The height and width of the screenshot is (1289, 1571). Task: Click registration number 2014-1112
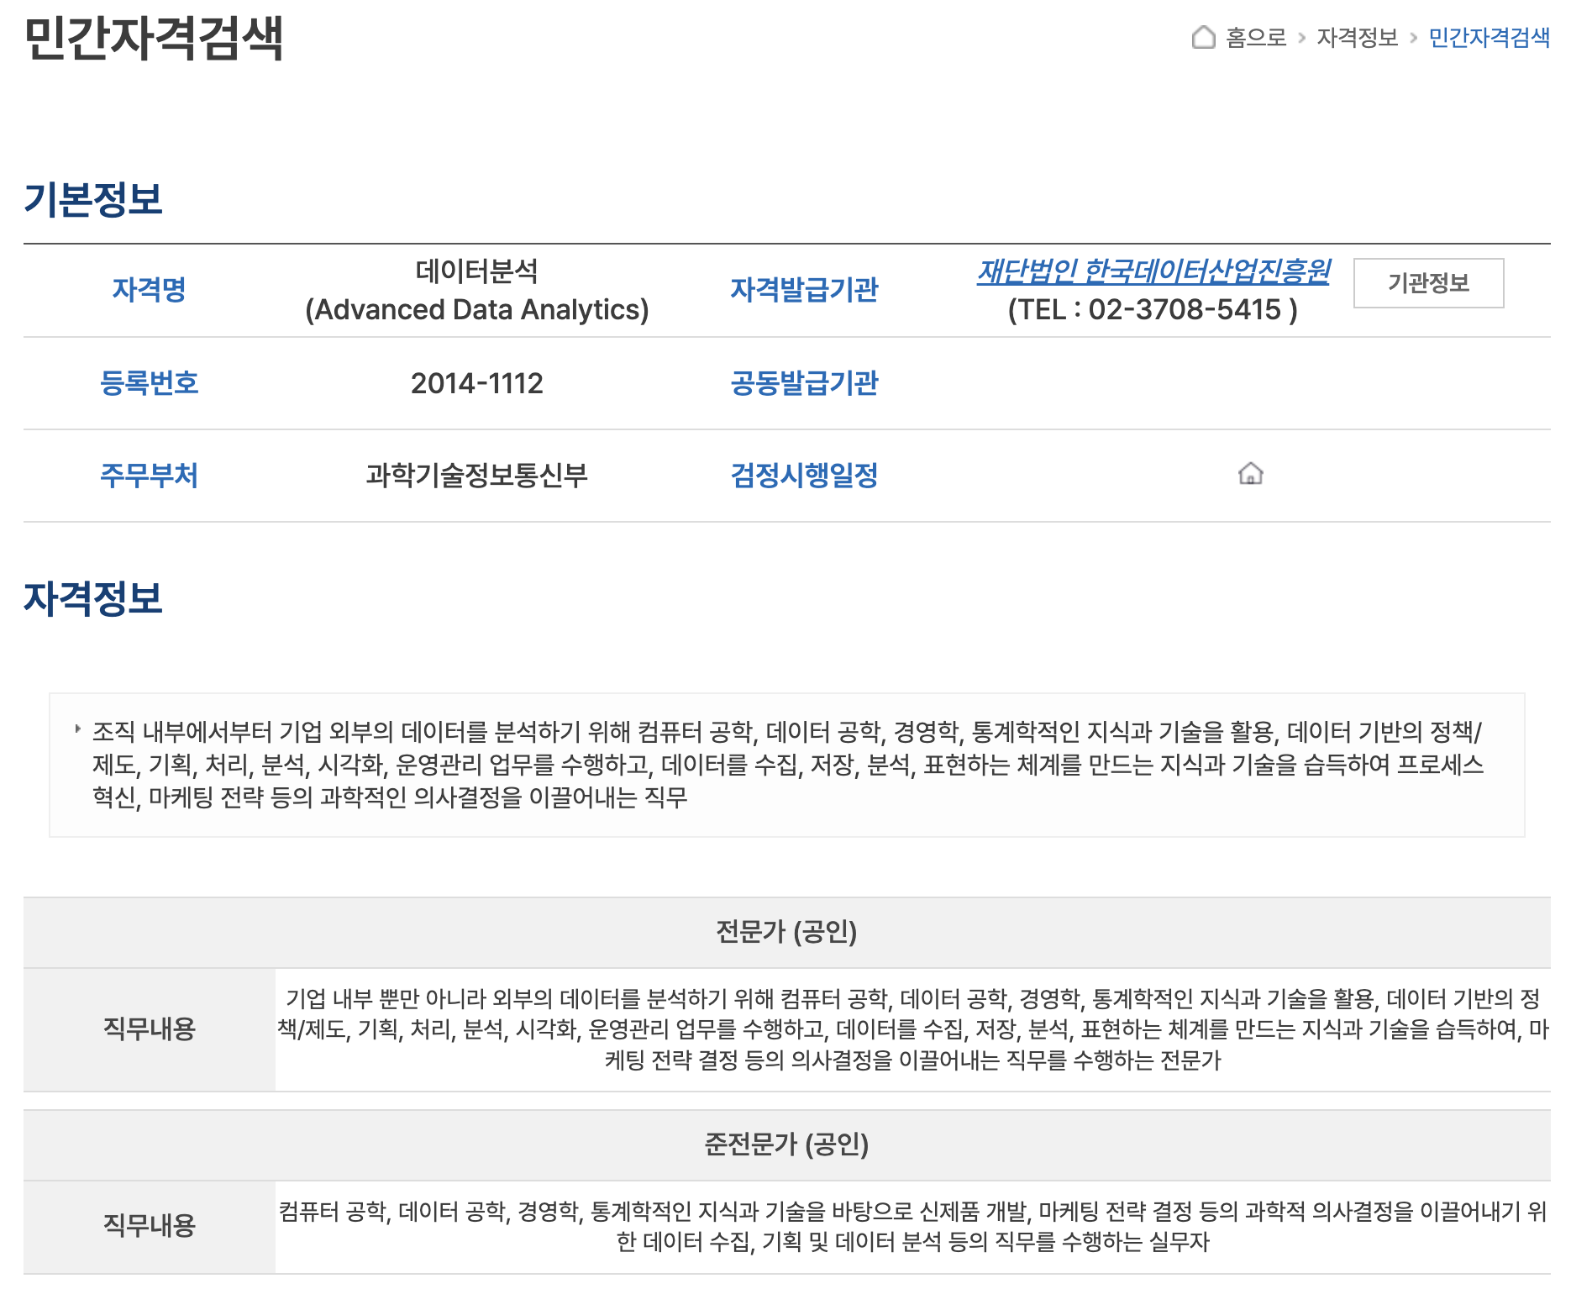pos(476,383)
